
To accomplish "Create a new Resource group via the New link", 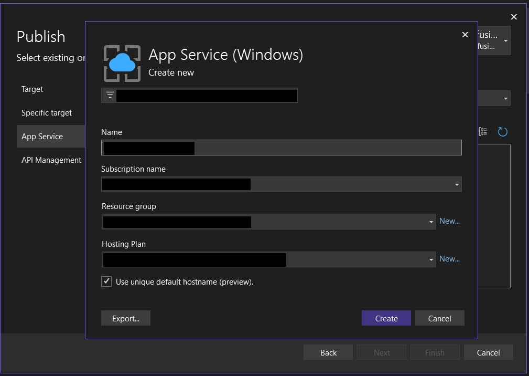I will click(449, 221).
